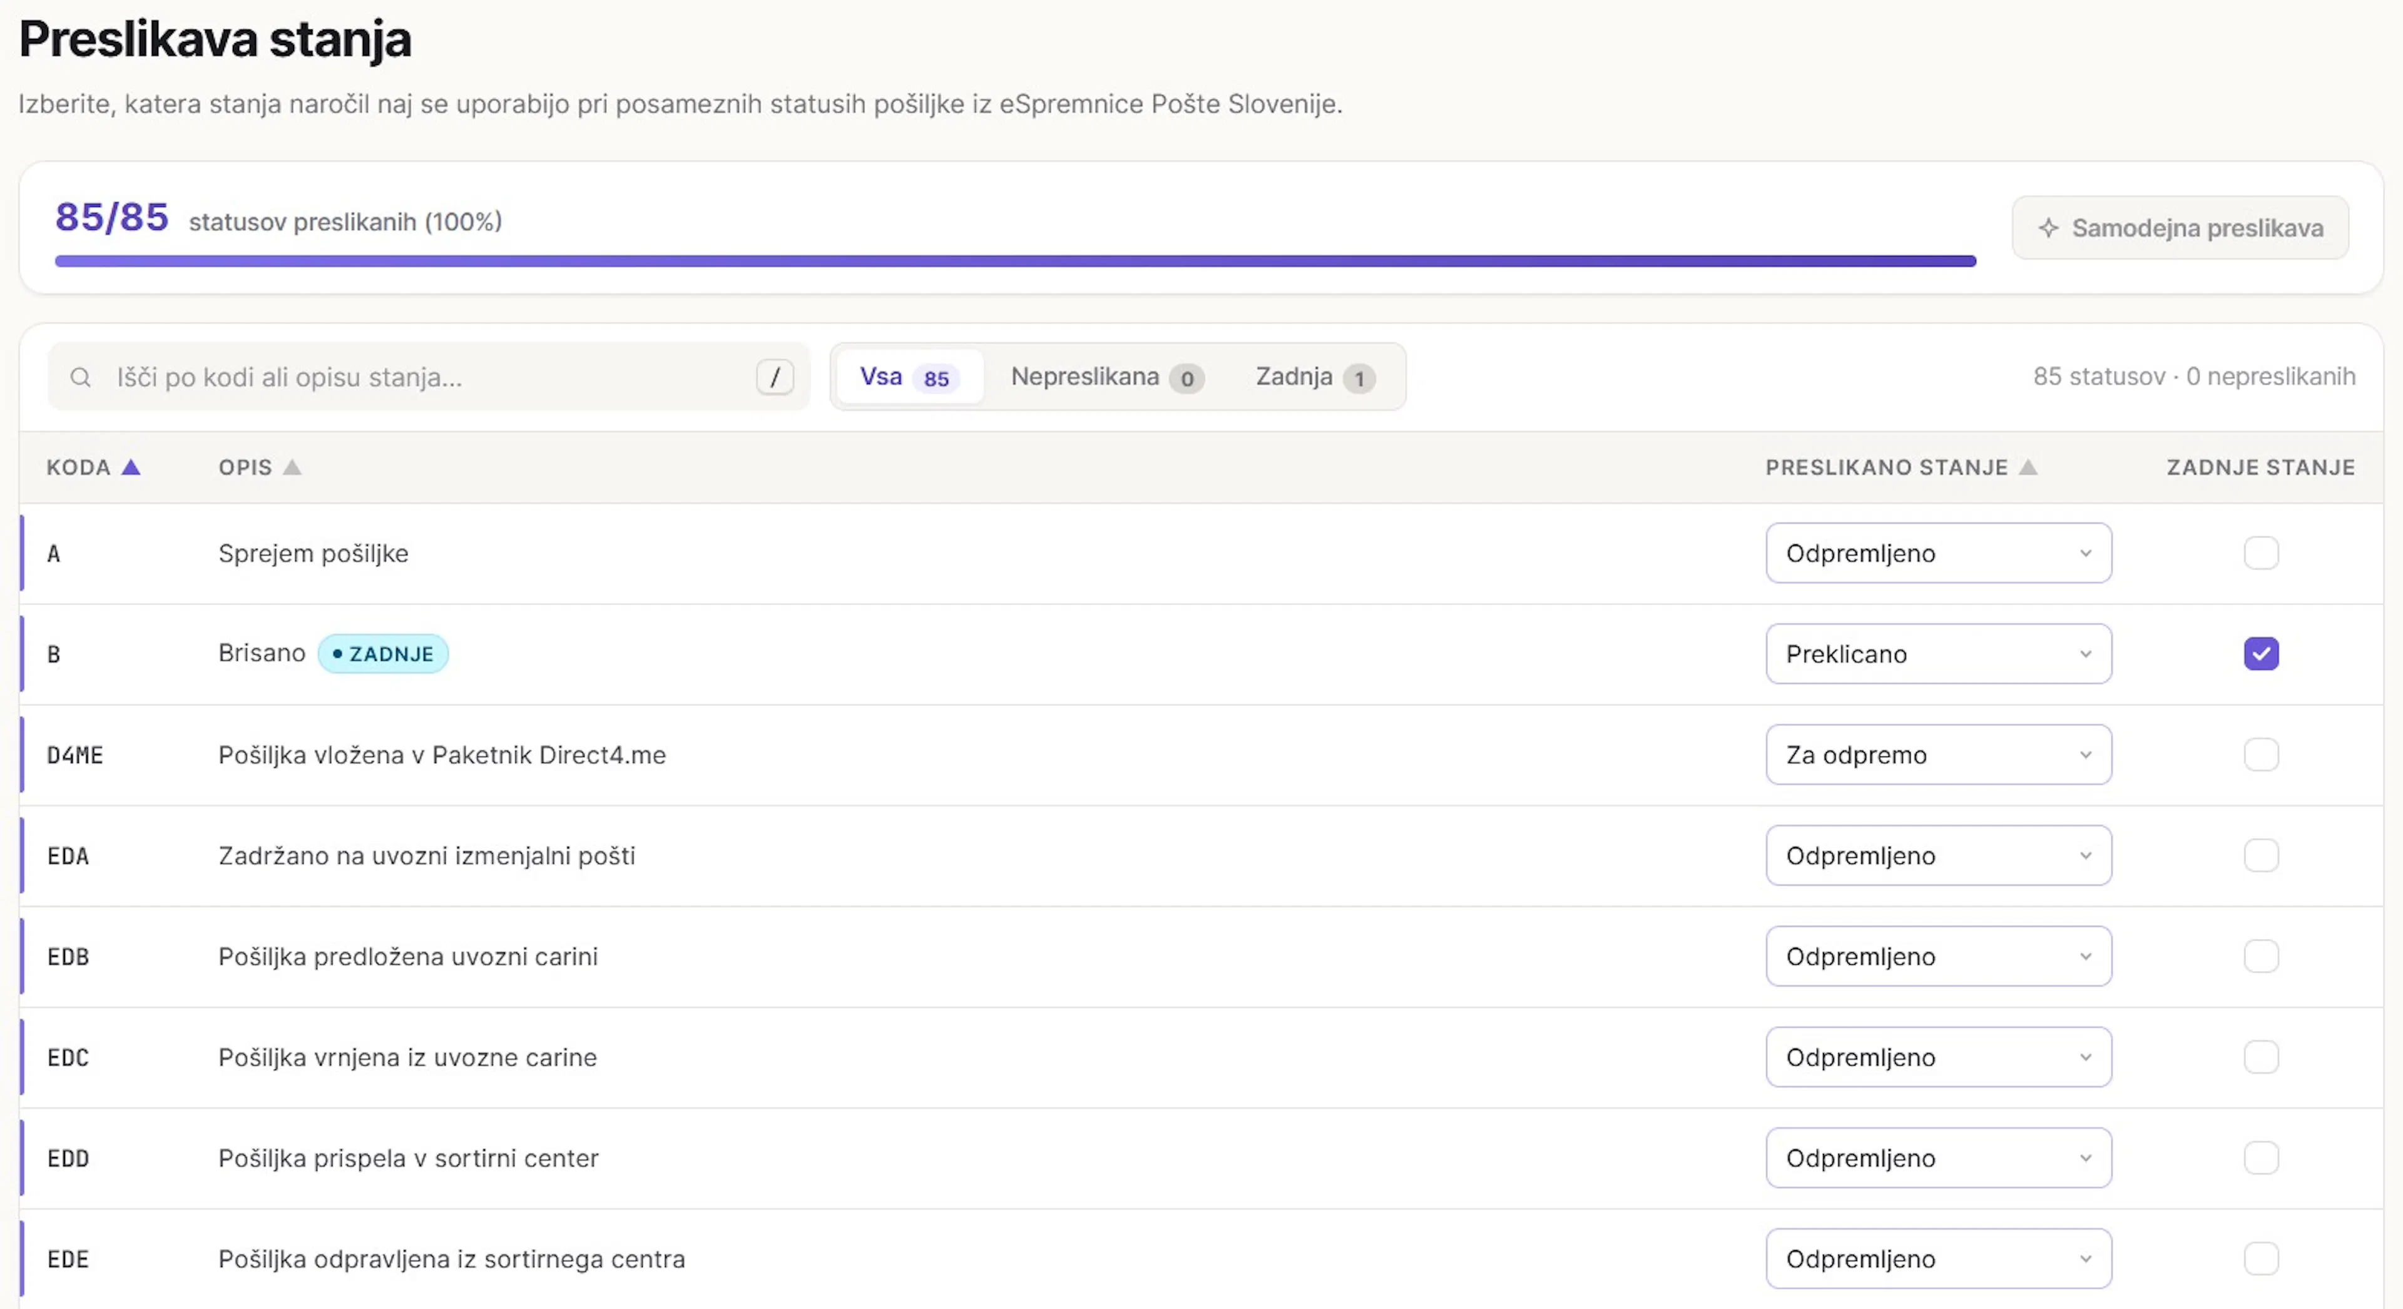Click the Samodejna preslikava button
The image size is (2403, 1309).
click(2180, 228)
